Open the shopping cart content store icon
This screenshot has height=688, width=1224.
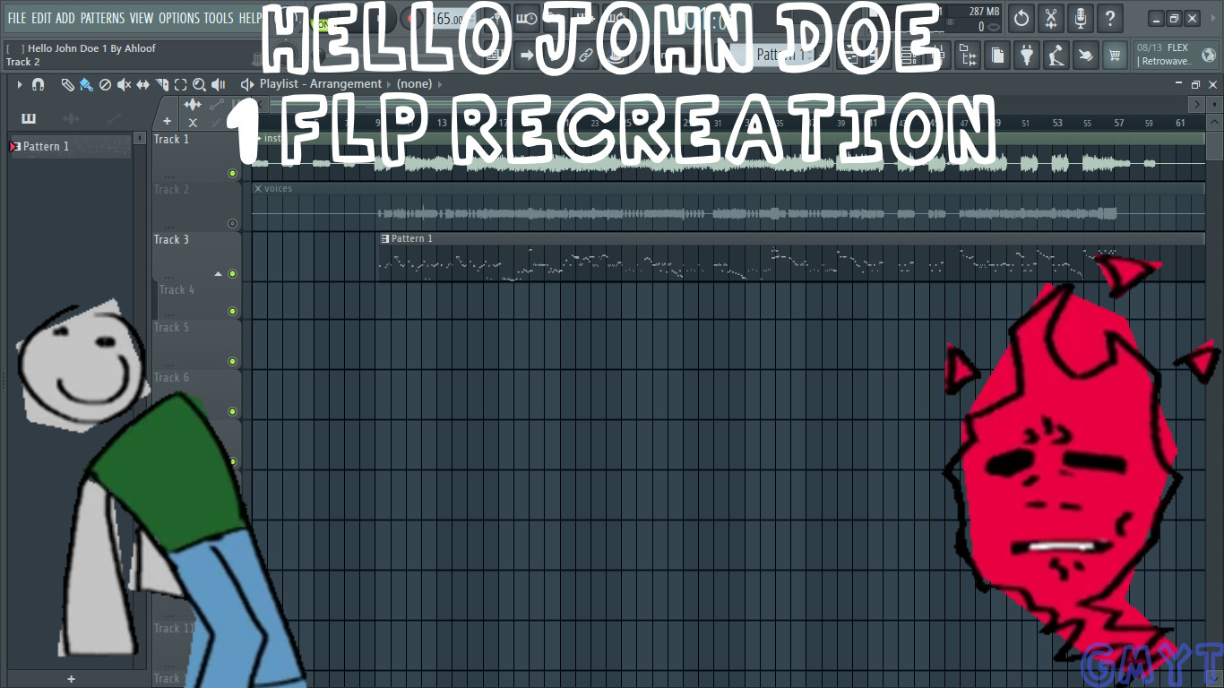(x=1115, y=56)
